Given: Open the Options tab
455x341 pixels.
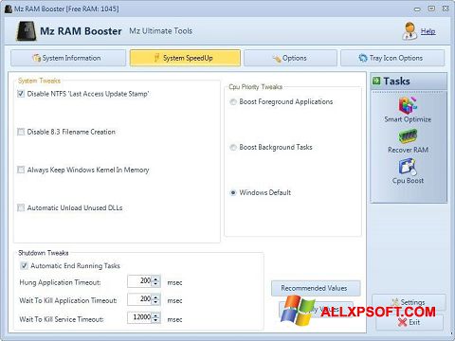Looking at the screenshot, I should 290,58.
